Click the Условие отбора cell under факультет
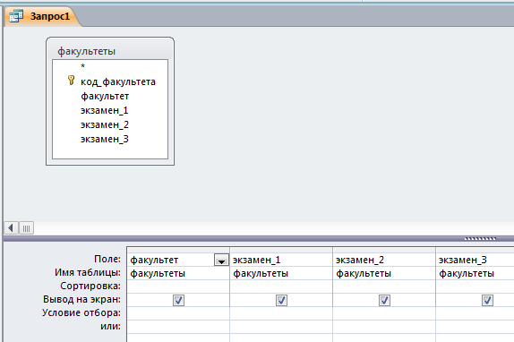The width and height of the screenshot is (514, 342). [178, 313]
